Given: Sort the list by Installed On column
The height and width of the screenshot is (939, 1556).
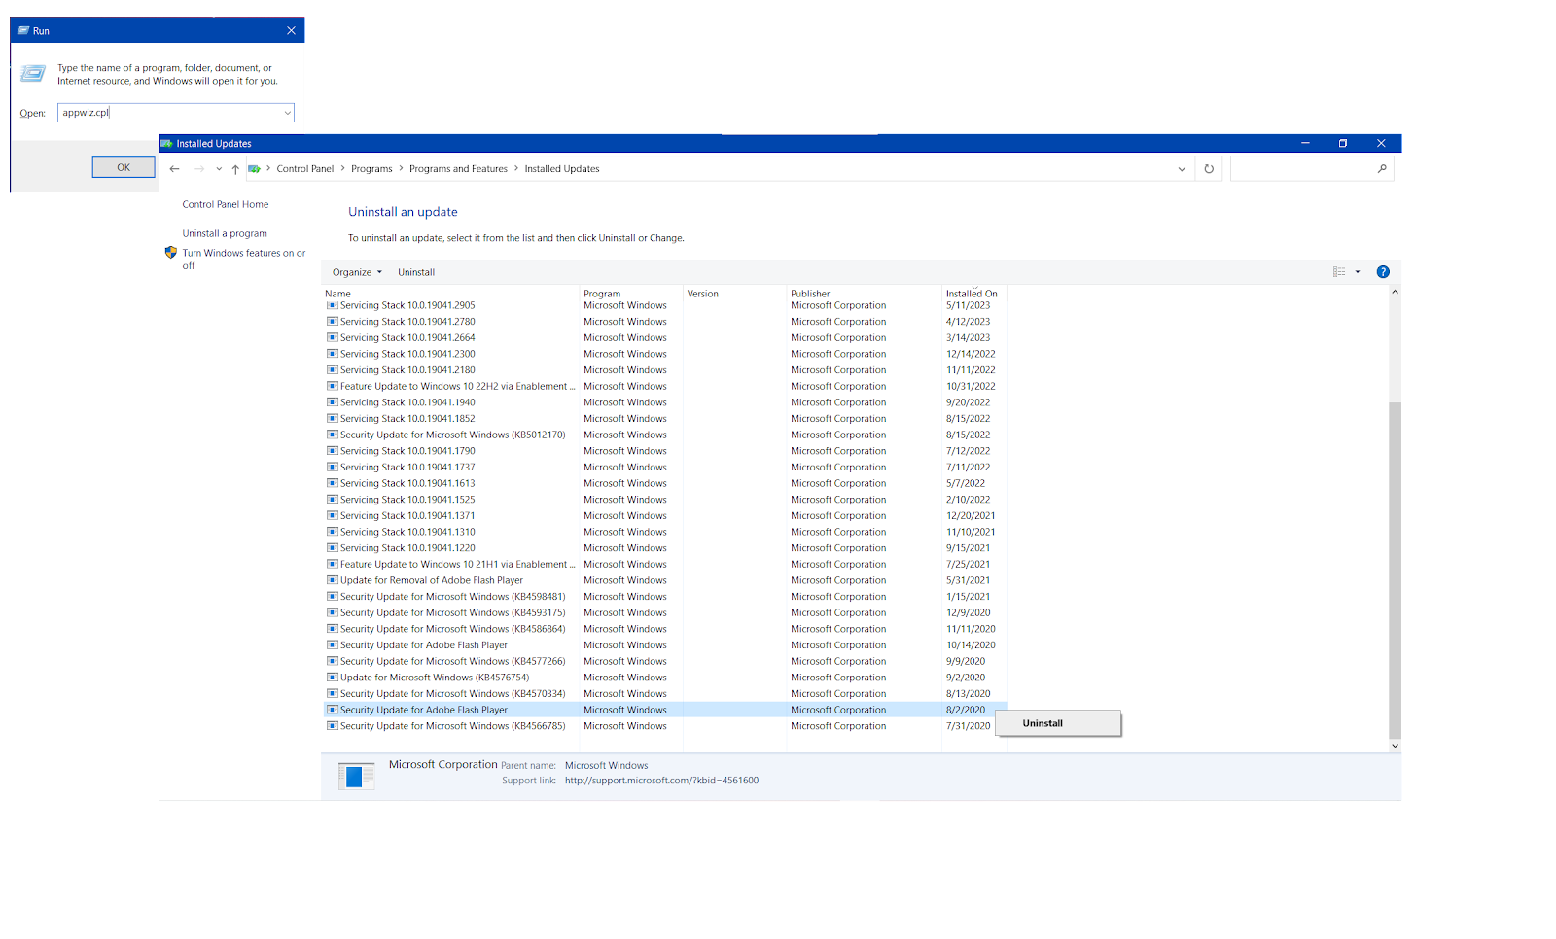Looking at the screenshot, I should click(972, 294).
